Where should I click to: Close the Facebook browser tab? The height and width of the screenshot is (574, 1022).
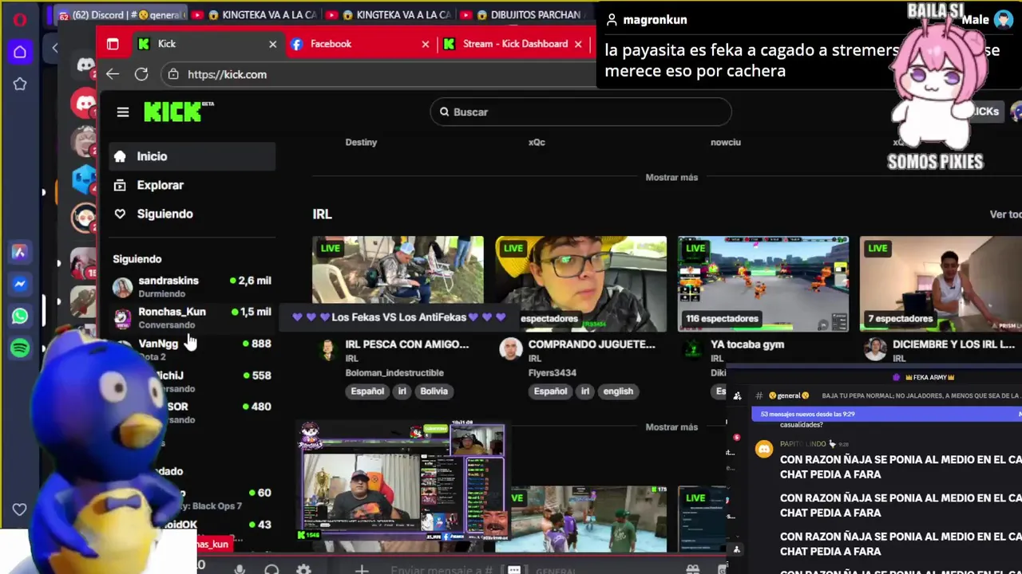(x=425, y=44)
